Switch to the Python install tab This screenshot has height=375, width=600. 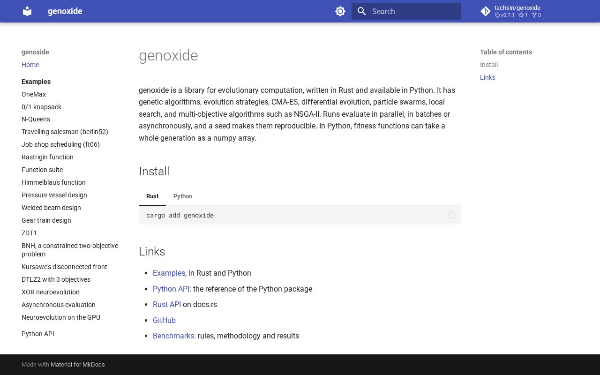(x=183, y=196)
